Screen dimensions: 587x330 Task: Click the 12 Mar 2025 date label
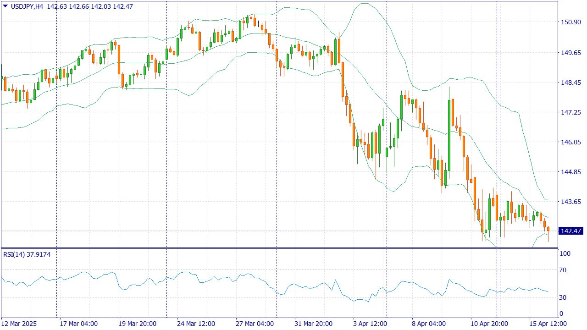19,324
